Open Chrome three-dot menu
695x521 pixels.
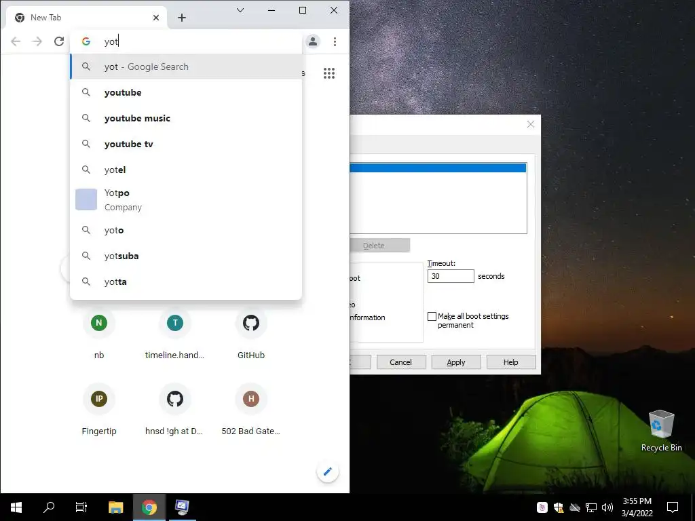[335, 41]
